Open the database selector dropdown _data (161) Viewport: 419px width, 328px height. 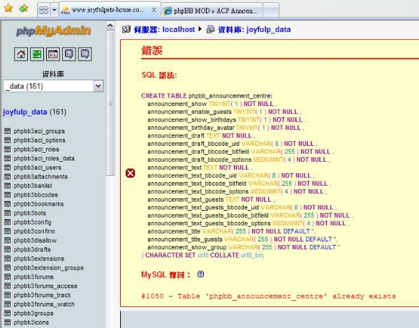(53, 86)
